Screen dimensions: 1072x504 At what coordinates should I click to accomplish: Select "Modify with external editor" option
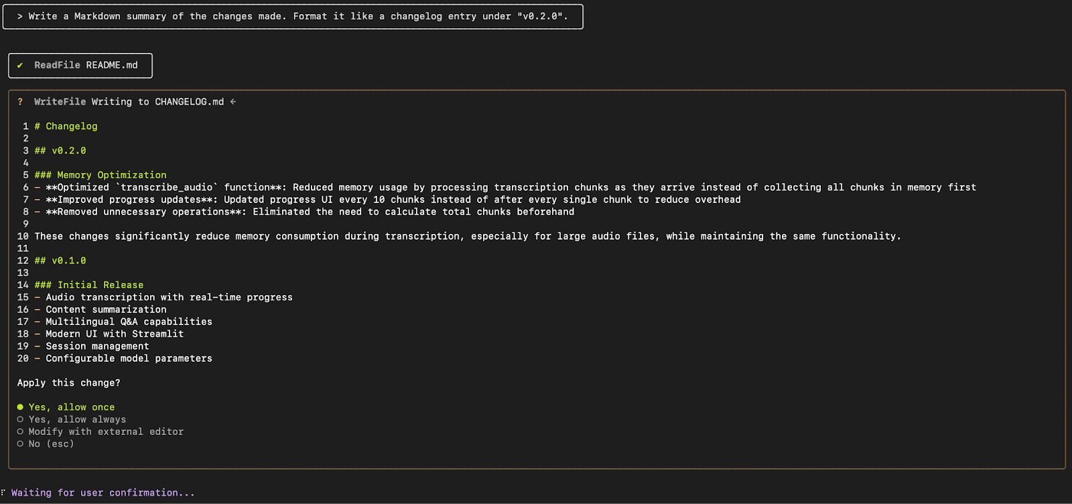pos(100,432)
